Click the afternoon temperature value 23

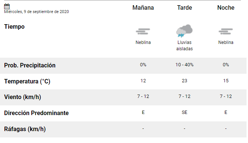click(185, 81)
